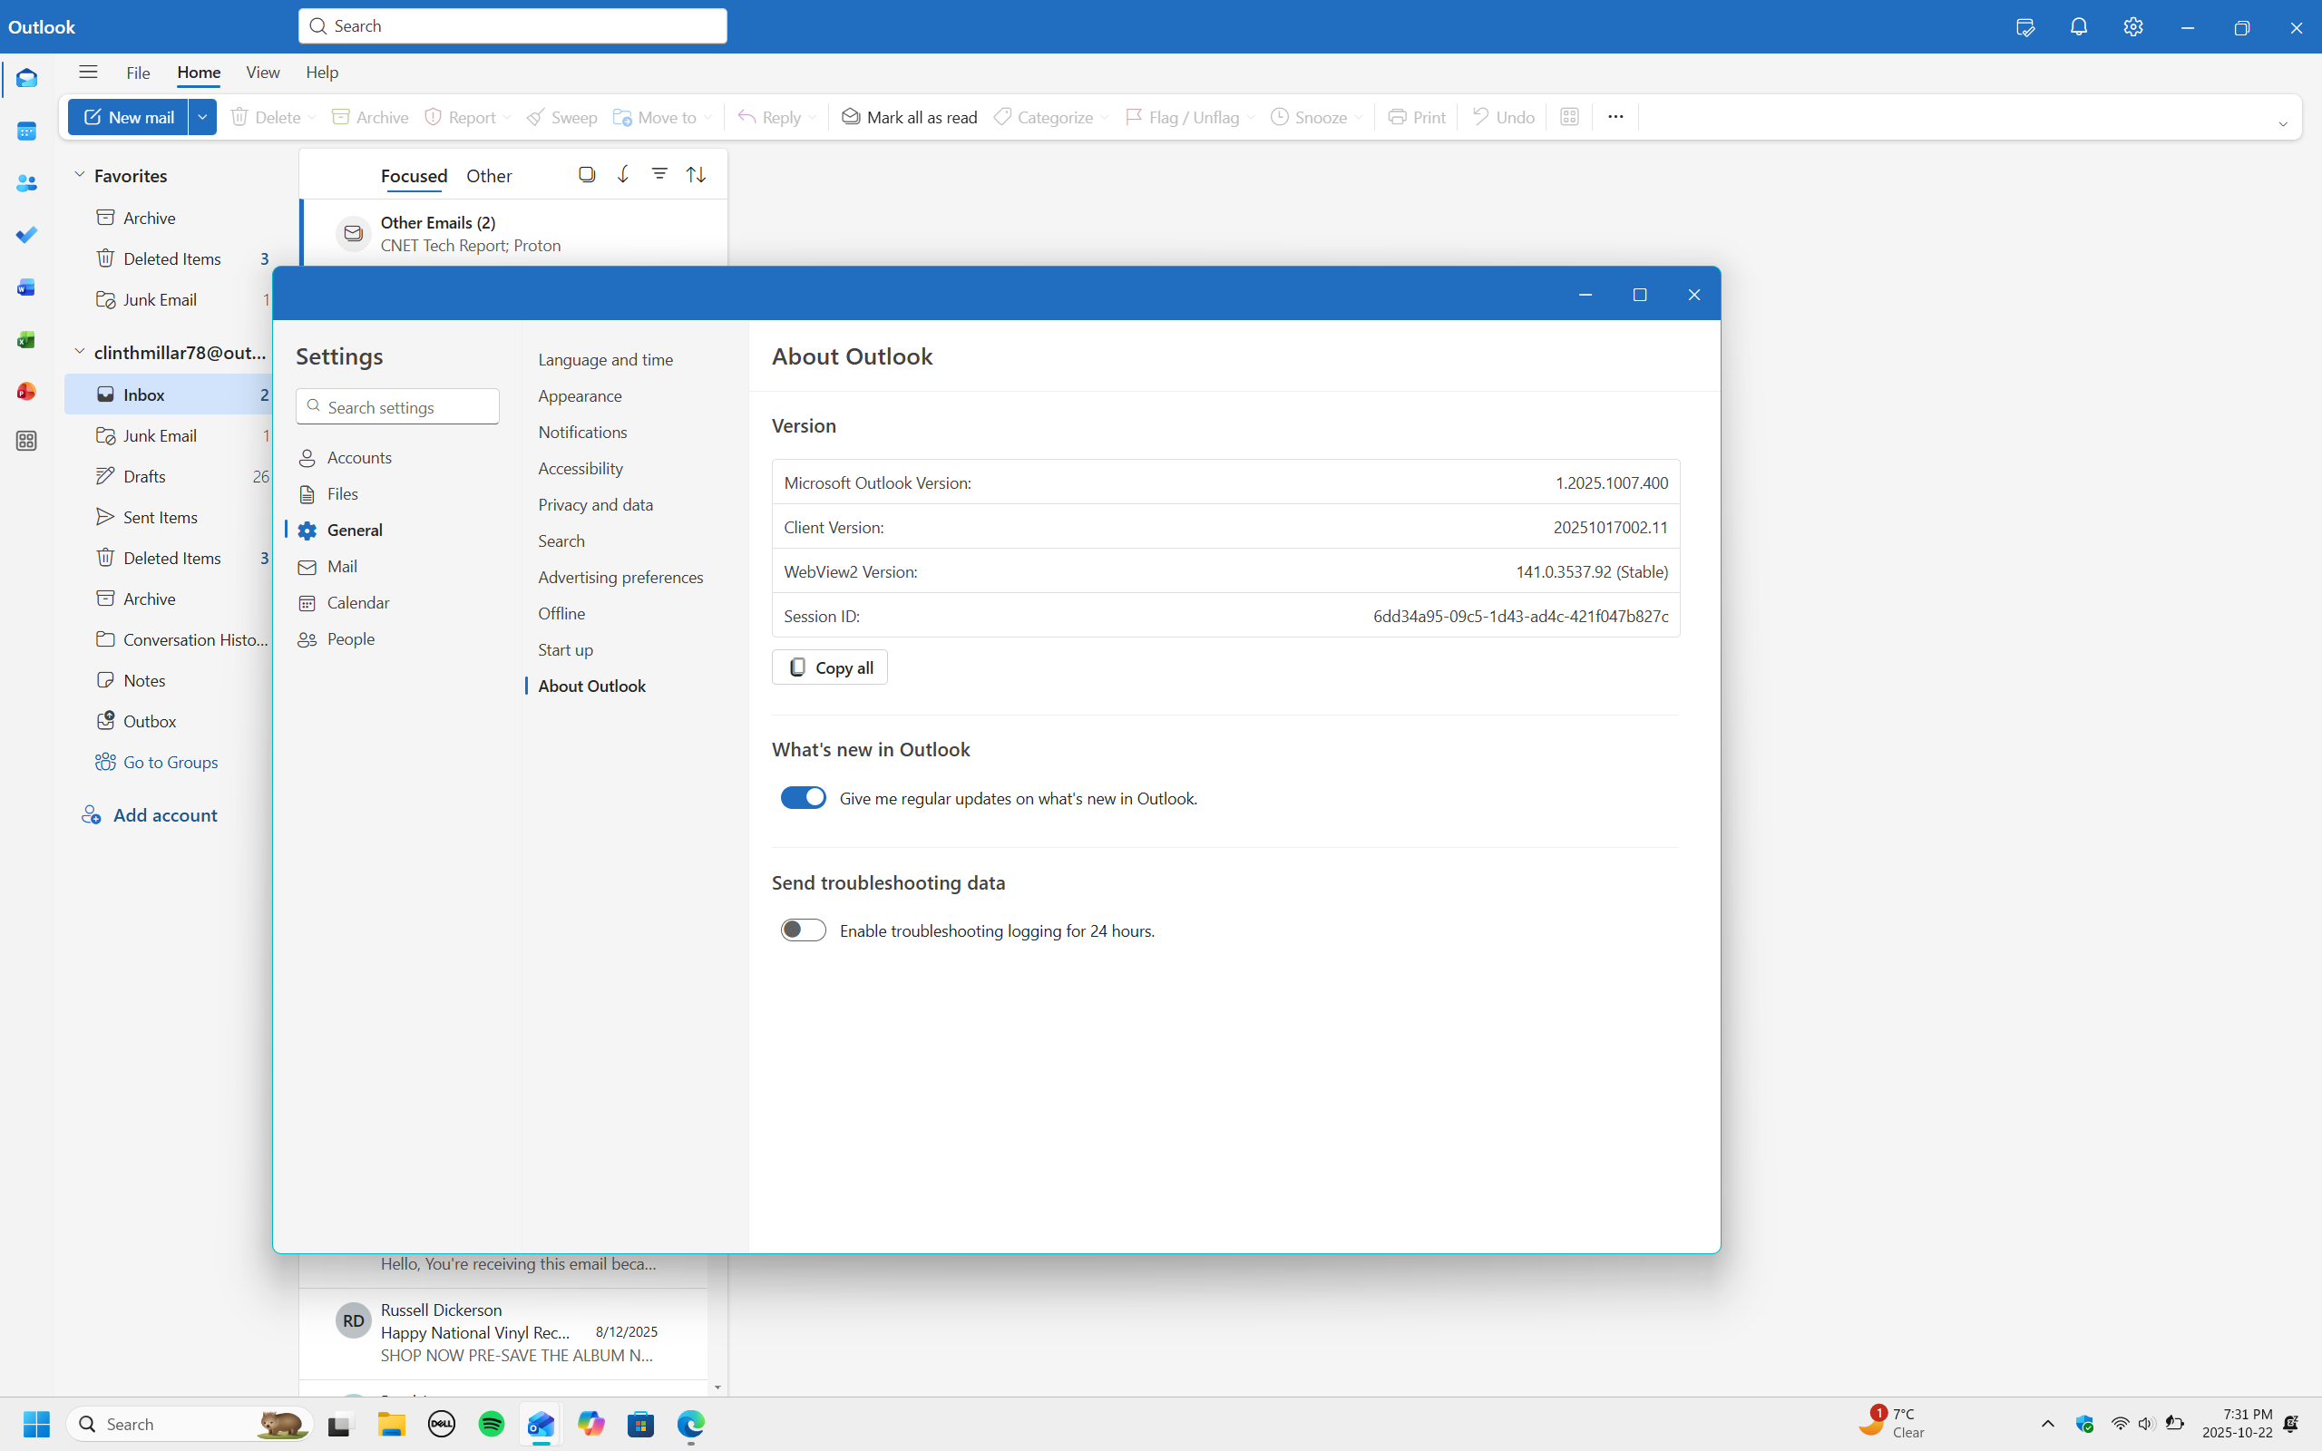Click the Copy all button

(x=829, y=667)
